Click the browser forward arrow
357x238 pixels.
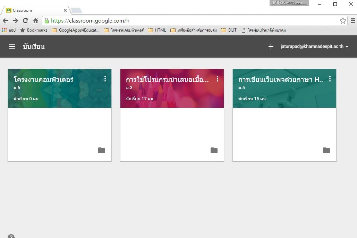tap(15, 21)
